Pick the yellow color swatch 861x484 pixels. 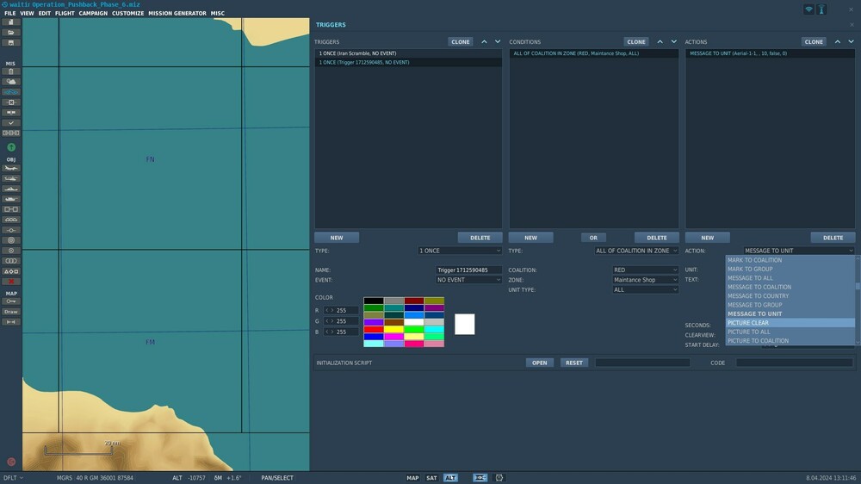pyautogui.click(x=393, y=329)
